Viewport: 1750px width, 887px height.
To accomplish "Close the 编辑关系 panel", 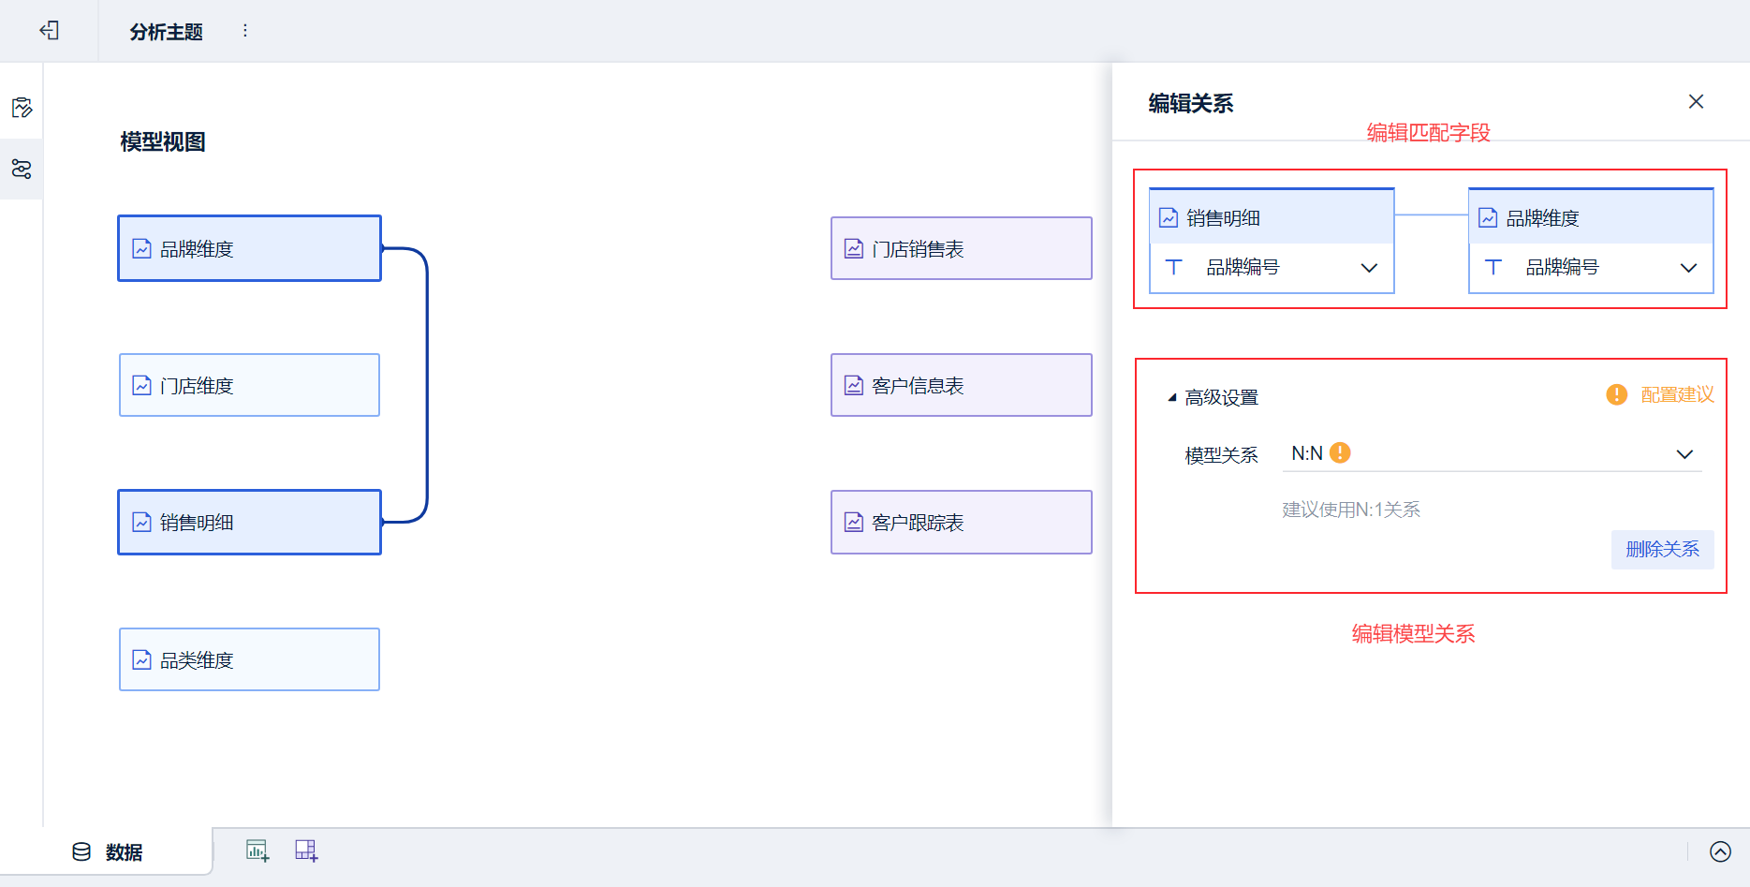I will click(x=1696, y=102).
